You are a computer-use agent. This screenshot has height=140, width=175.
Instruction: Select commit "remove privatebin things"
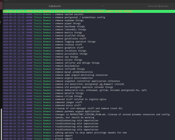point(89,54)
